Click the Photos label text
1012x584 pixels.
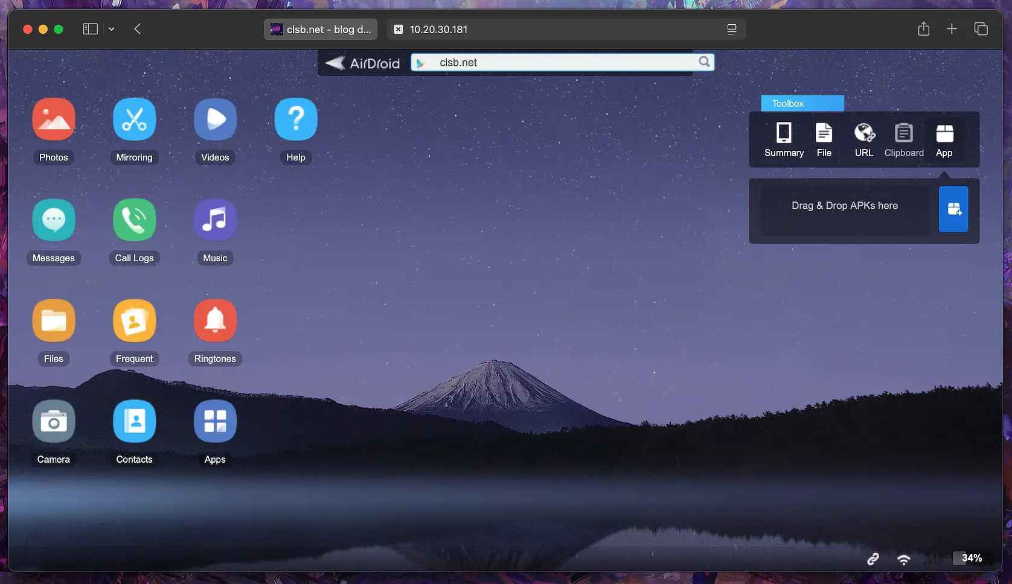tap(54, 157)
